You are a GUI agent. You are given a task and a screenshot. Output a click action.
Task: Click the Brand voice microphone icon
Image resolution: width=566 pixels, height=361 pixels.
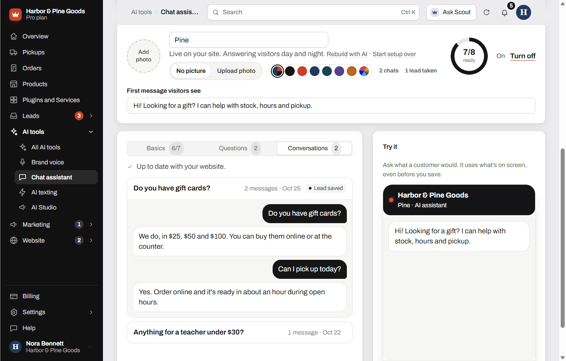[x=23, y=162]
